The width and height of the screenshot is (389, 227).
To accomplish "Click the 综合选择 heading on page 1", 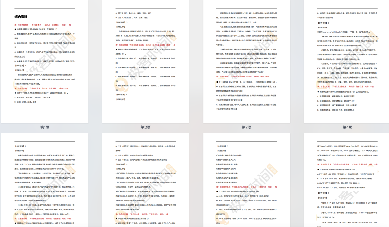I will pyautogui.click(x=21, y=17).
